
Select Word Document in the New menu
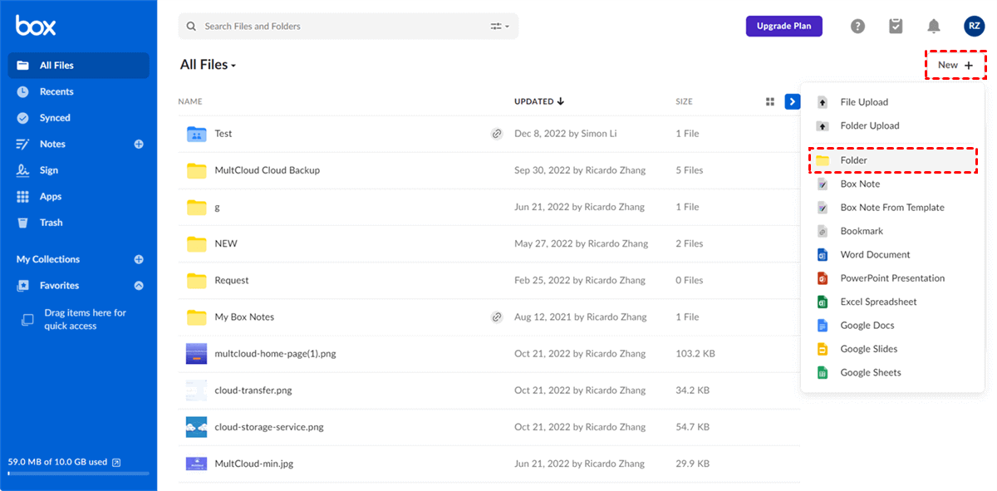click(875, 255)
